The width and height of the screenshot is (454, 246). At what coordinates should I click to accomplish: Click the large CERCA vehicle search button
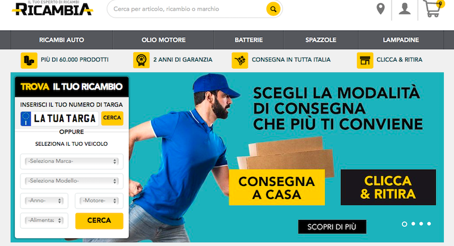coord(99,221)
